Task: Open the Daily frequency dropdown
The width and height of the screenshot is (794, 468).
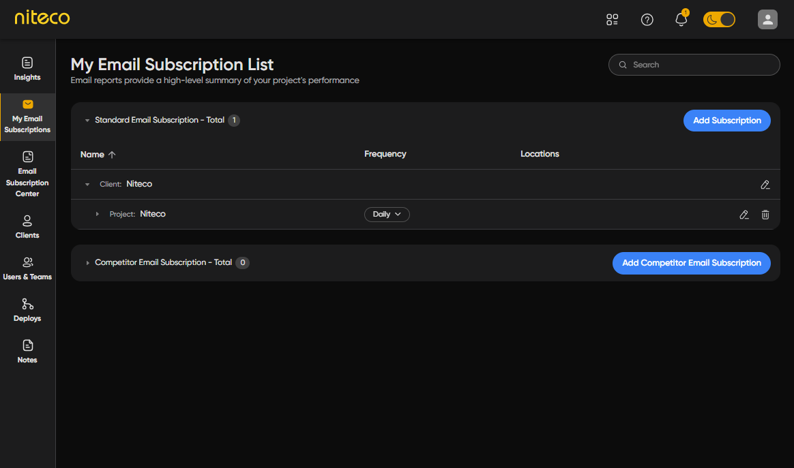Action: click(387, 215)
